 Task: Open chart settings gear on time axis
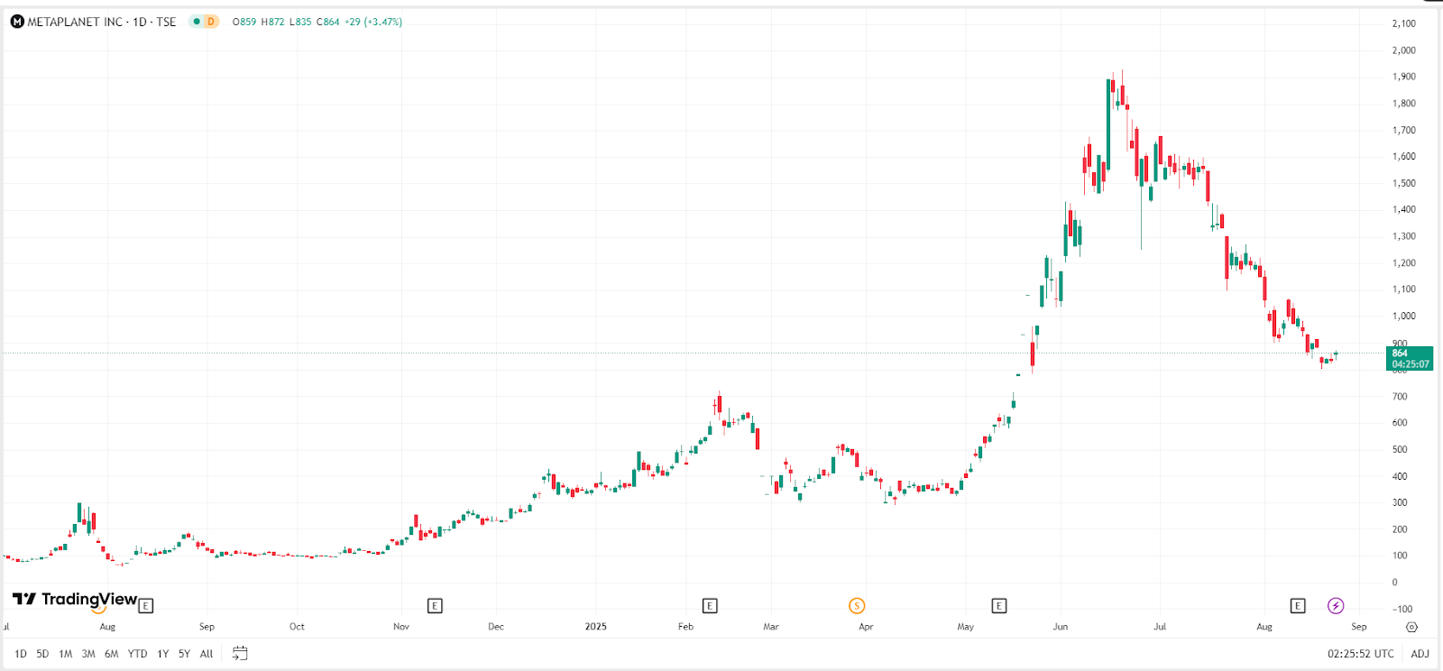tap(1412, 627)
